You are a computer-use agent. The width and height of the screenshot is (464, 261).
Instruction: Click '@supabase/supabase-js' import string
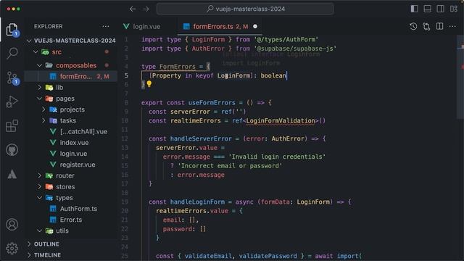(295, 49)
